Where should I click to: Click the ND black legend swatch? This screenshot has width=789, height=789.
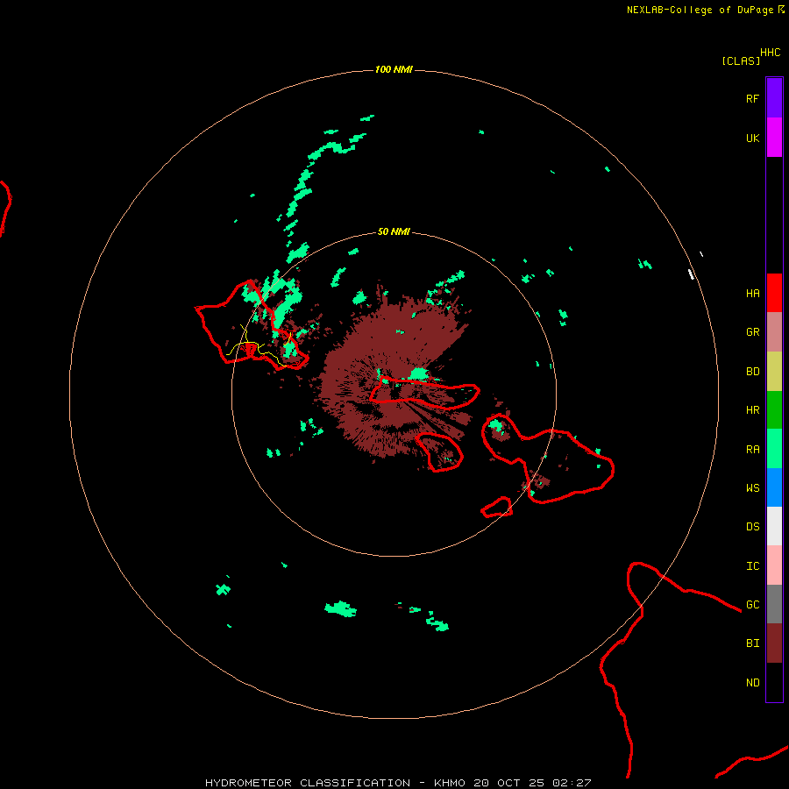click(x=774, y=682)
